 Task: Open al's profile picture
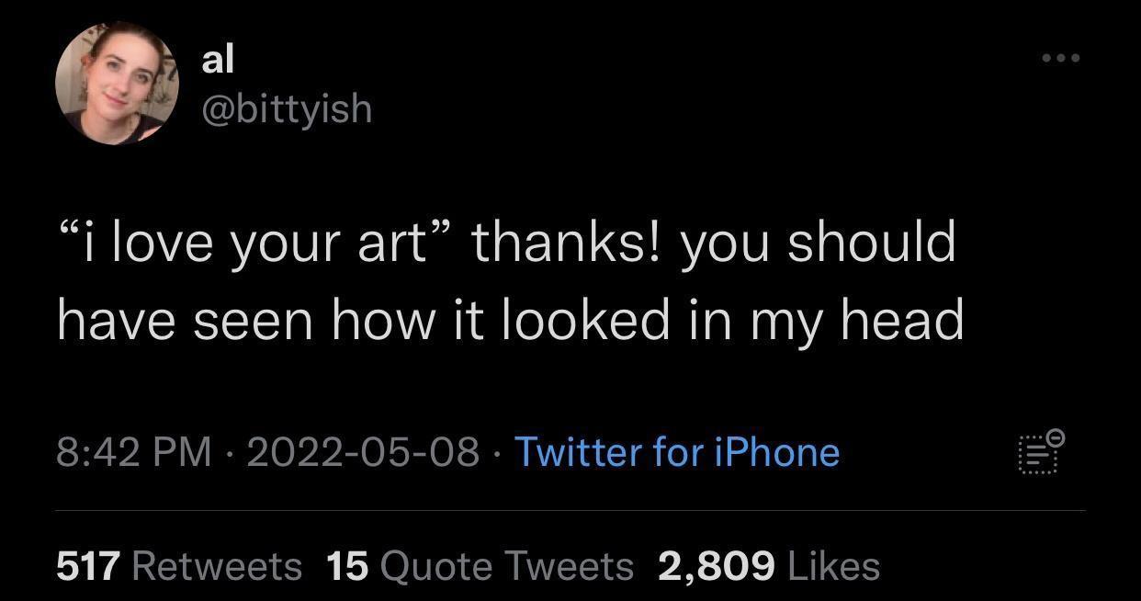coord(117,84)
